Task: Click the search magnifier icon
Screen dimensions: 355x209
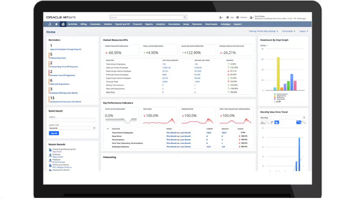Action: coord(185,17)
